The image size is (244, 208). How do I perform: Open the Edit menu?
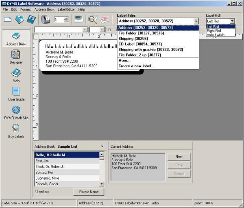tap(14, 9)
